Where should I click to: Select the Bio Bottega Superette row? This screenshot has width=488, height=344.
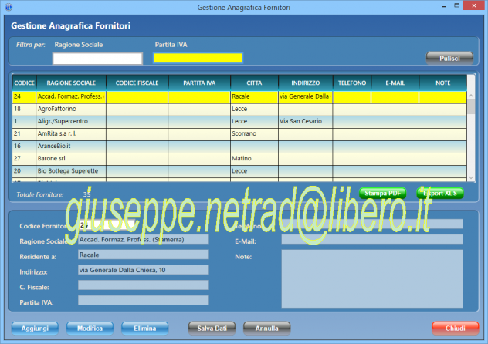[239, 171]
